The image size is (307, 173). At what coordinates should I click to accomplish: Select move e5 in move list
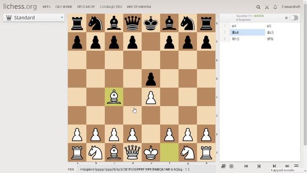283,26
